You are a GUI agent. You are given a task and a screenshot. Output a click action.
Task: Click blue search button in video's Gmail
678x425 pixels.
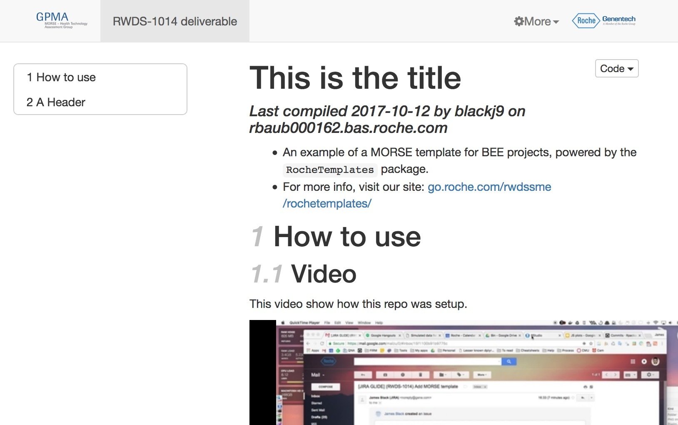[508, 362]
